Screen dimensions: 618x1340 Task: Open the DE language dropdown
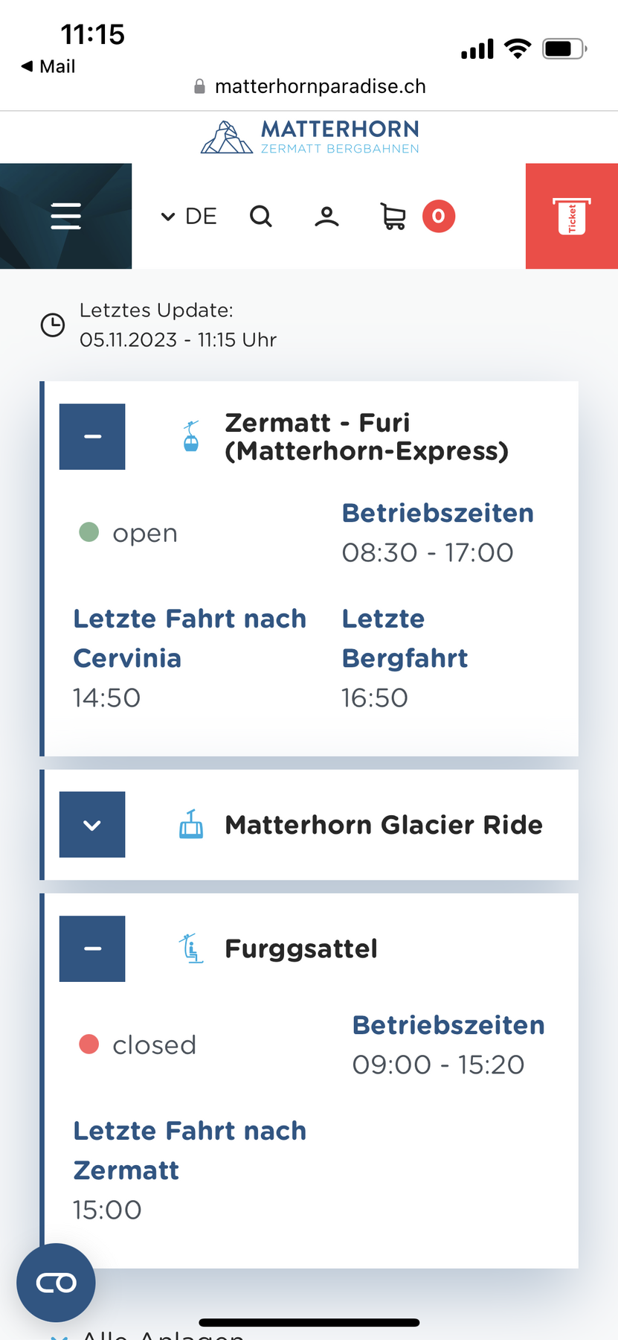click(x=189, y=216)
